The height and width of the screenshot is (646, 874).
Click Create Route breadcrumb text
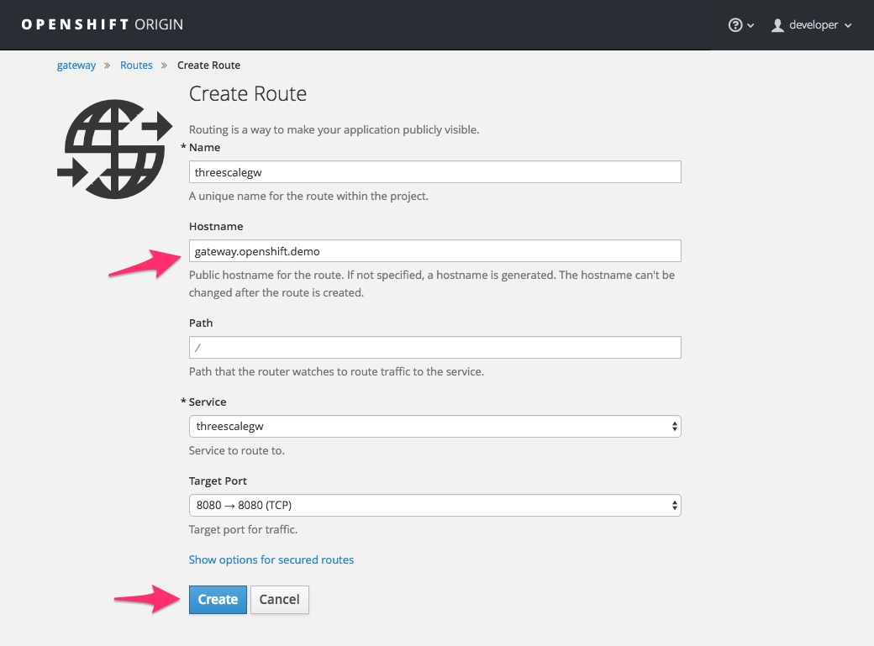click(x=208, y=66)
